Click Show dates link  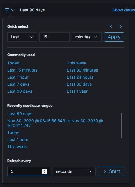click(x=124, y=10)
